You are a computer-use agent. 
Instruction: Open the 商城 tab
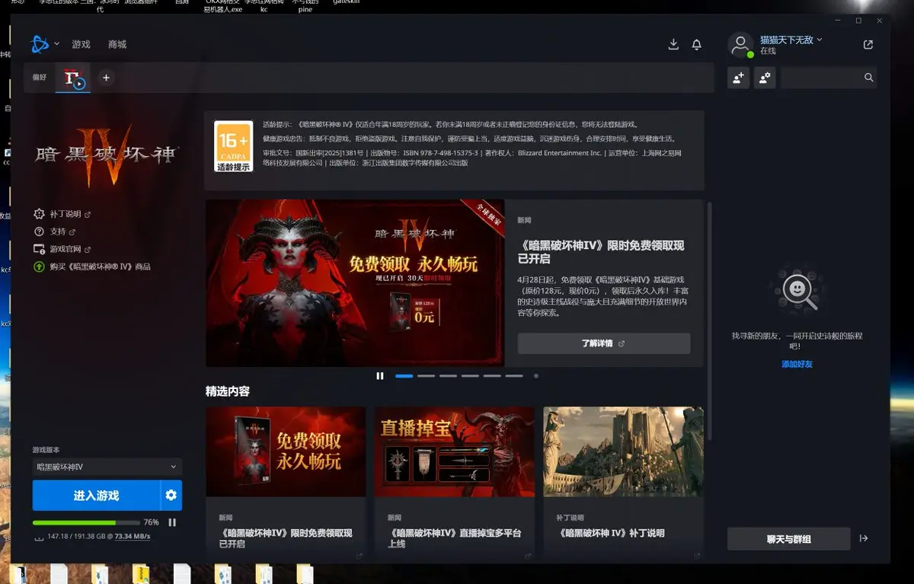coord(117,45)
